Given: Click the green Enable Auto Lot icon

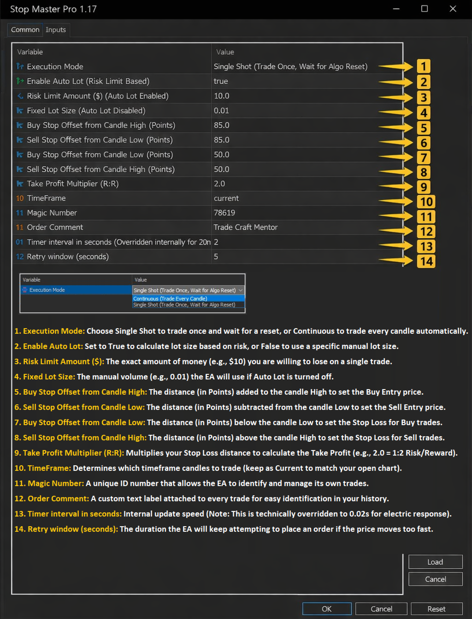Looking at the screenshot, I should (x=20, y=81).
